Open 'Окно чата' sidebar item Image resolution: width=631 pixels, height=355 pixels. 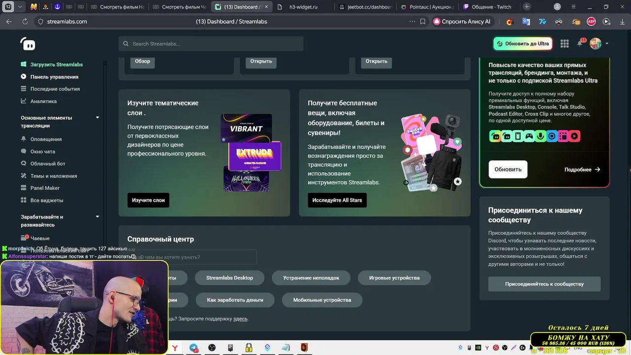(x=43, y=151)
